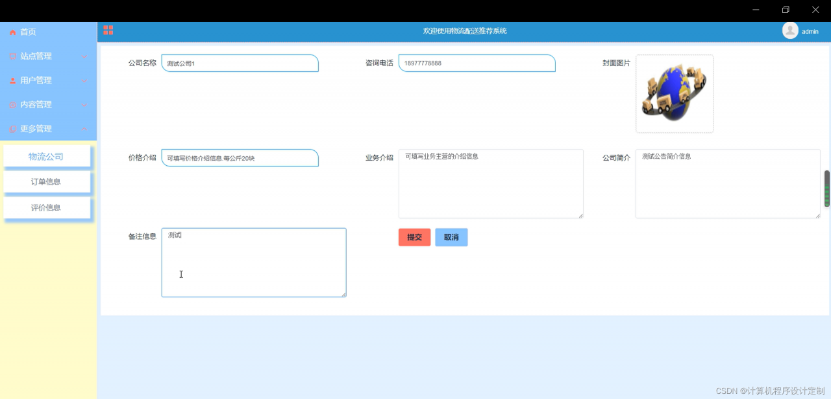Select the 评价信息 submenu item
Screen dimensions: 831x399
click(46, 208)
